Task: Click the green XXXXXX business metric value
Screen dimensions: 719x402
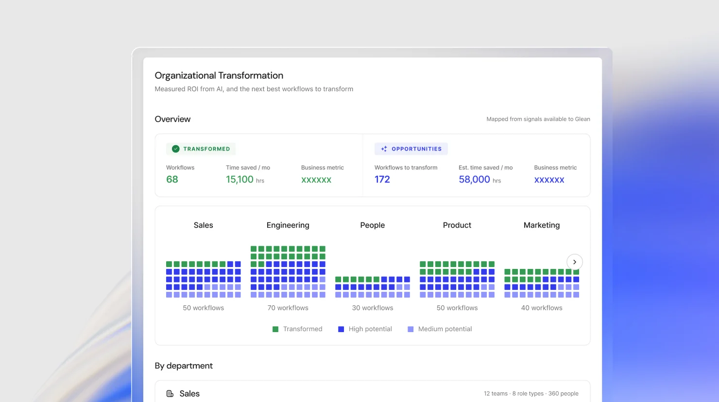Action: [x=316, y=180]
